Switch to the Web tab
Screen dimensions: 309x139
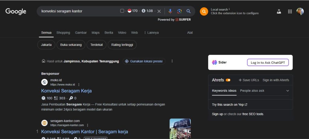click(x=135, y=33)
